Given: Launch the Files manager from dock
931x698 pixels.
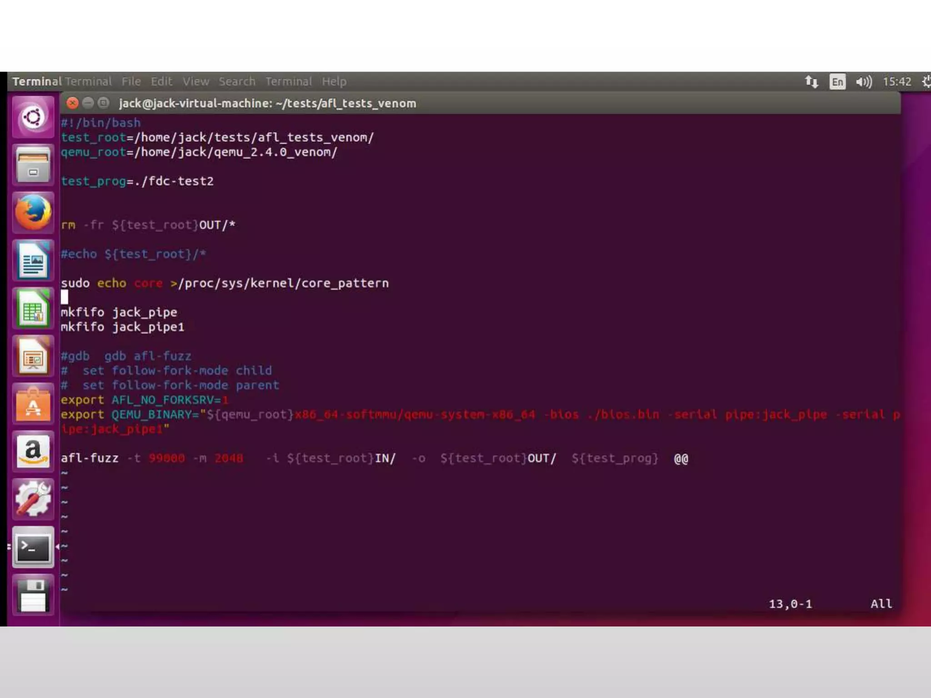Looking at the screenshot, I should [x=33, y=165].
